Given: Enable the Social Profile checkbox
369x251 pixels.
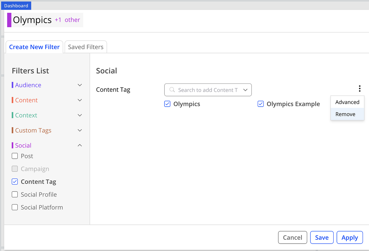Looking at the screenshot, I should 15,194.
